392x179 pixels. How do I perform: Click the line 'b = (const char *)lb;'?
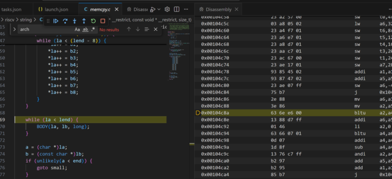[54, 154]
